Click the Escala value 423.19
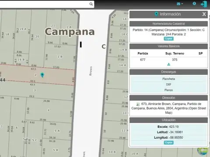This screenshot has height=157, width=210. point(174,126)
